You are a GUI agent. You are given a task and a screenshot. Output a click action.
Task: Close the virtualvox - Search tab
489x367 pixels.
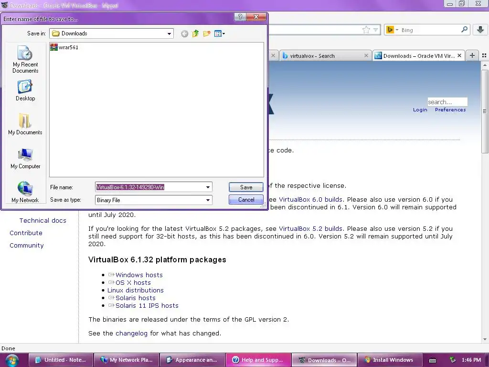(x=366, y=55)
